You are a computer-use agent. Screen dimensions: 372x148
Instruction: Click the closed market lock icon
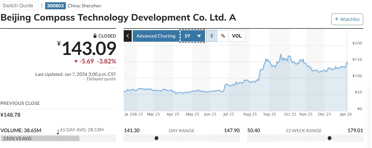point(95,36)
